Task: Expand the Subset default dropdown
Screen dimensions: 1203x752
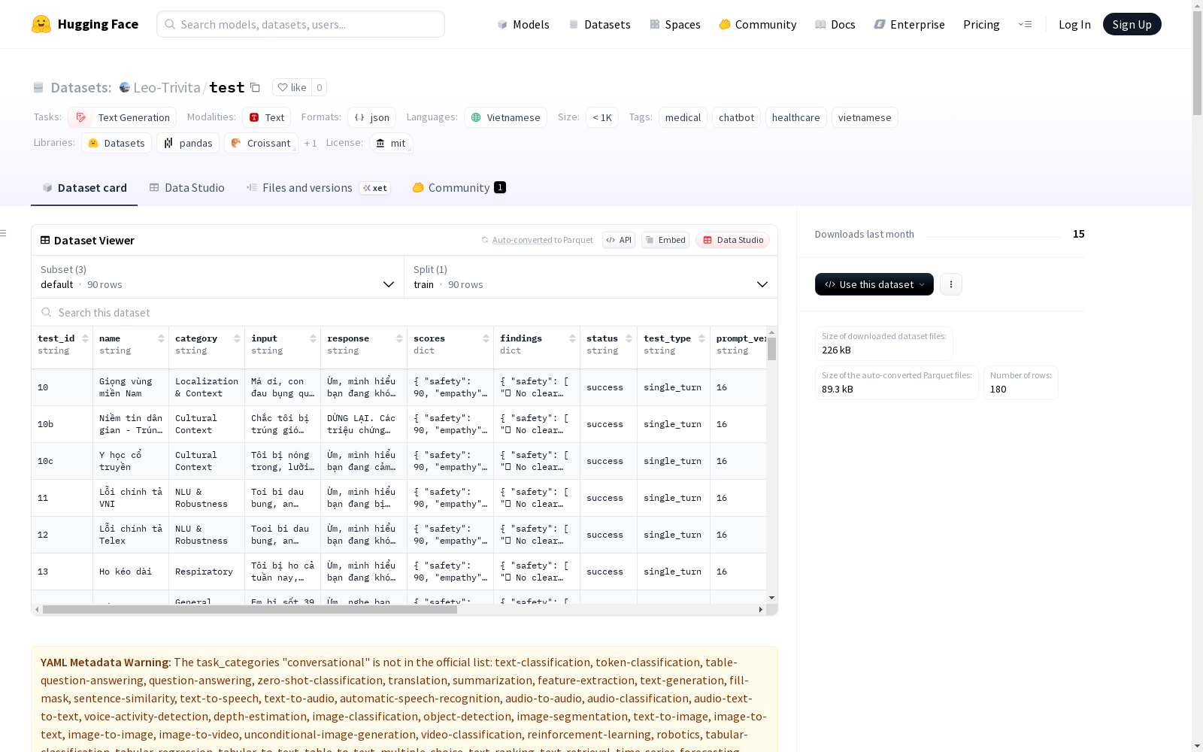Action: 217,277
